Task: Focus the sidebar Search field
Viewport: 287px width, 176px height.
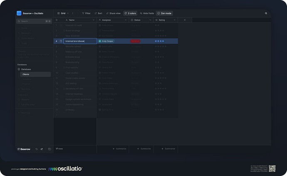Action: 34,21
